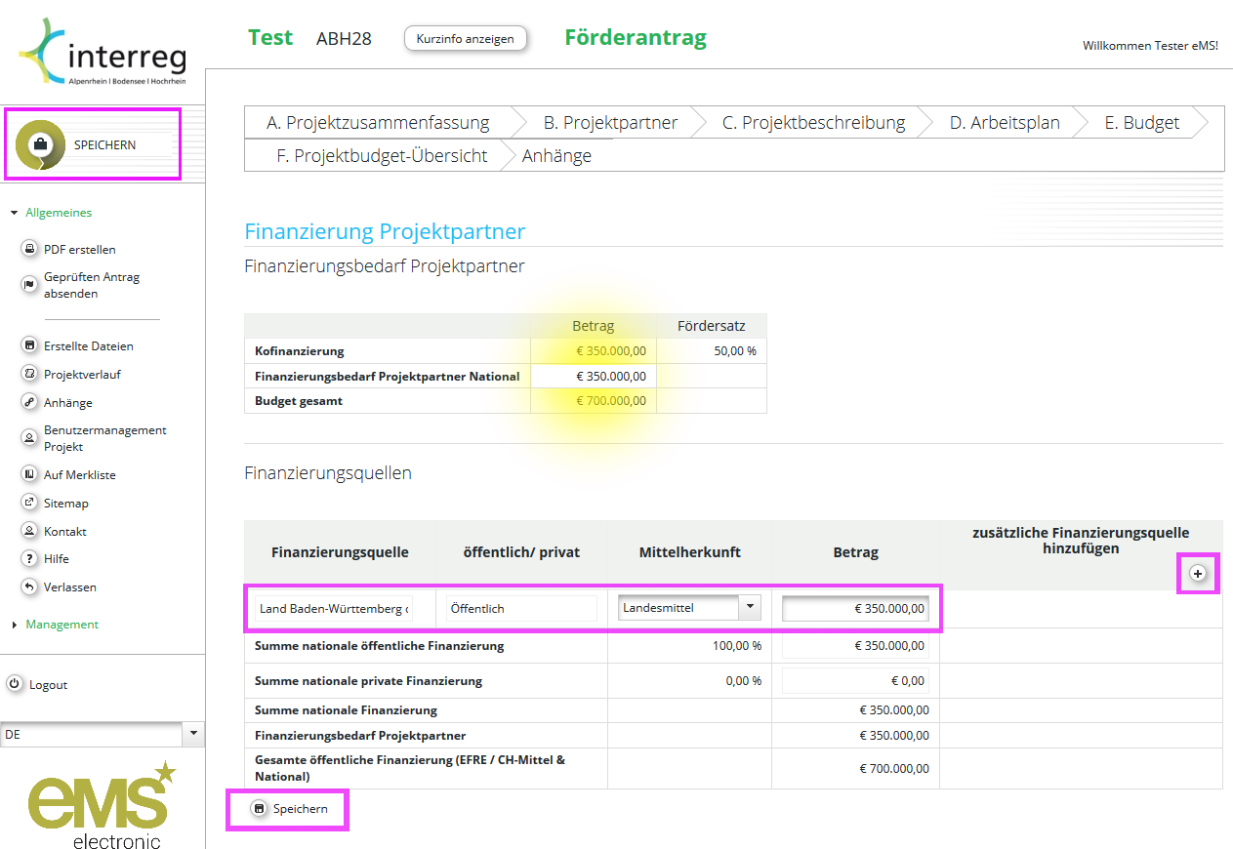Open PDF erstellen link
The width and height of the screenshot is (1233, 849).
click(80, 249)
